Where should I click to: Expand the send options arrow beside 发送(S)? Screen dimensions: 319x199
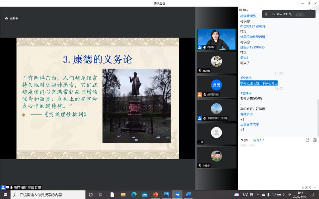(x=314, y=187)
